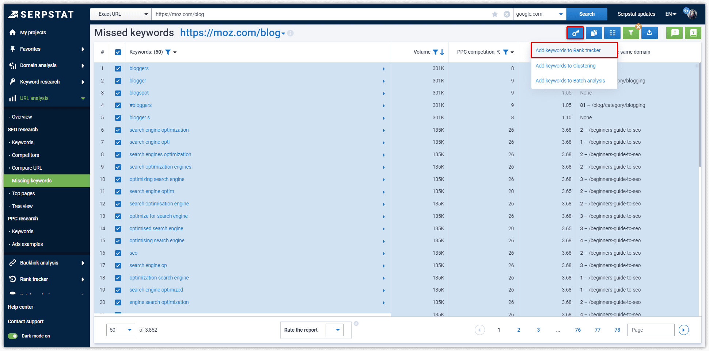
Task: Open Compare URL sidebar item
Action: point(27,168)
